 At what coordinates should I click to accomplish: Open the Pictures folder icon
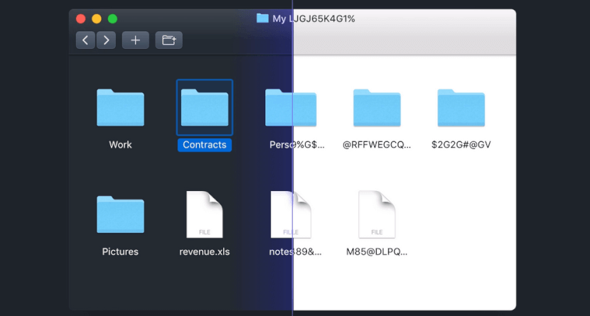(x=120, y=214)
